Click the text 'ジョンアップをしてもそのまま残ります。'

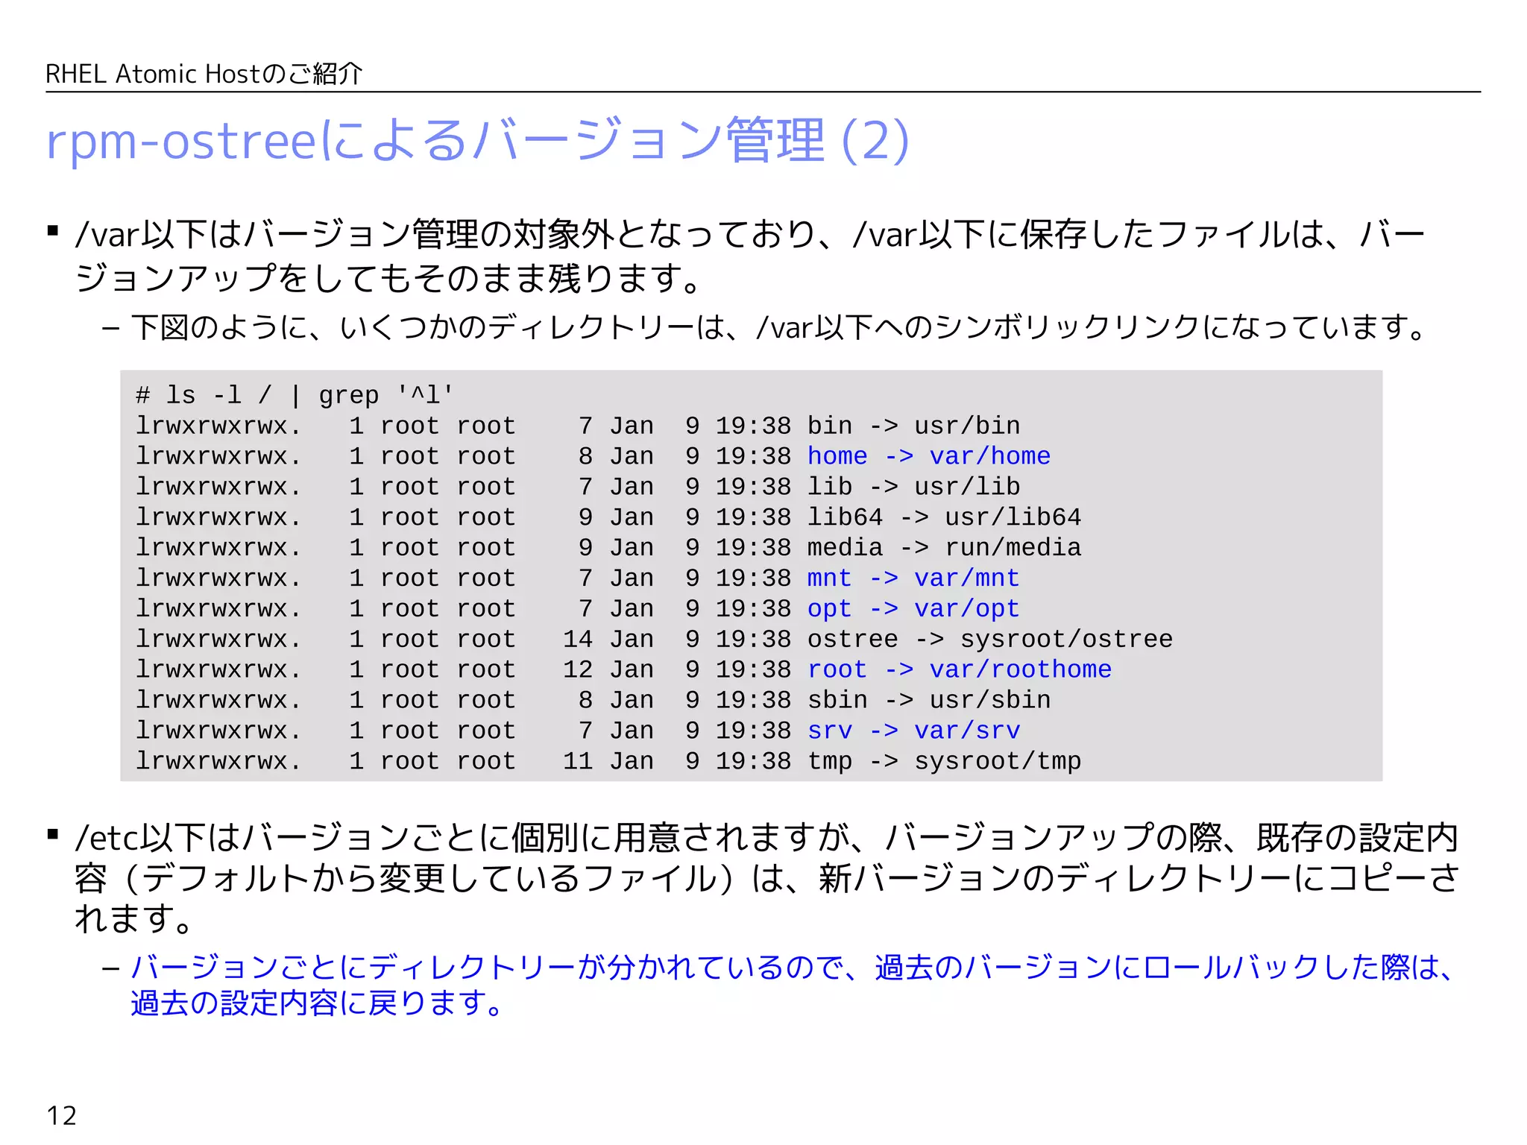(x=388, y=278)
